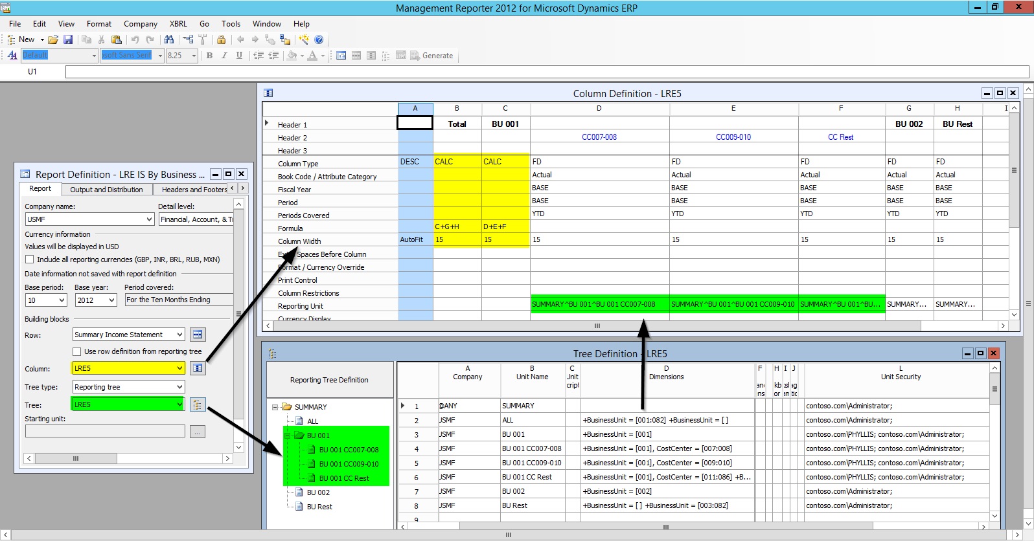Click the Find binoculars icon

[168, 39]
